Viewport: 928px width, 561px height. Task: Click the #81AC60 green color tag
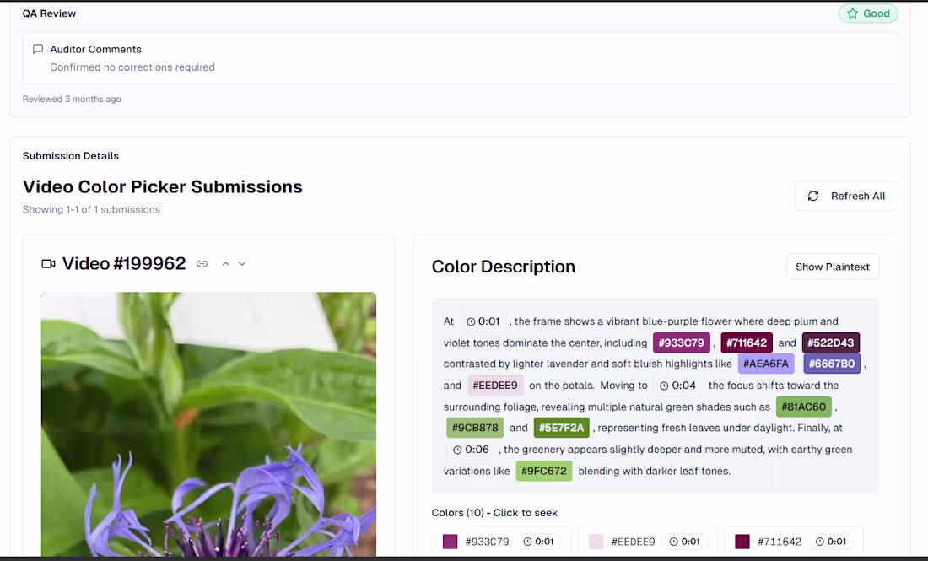(x=804, y=407)
